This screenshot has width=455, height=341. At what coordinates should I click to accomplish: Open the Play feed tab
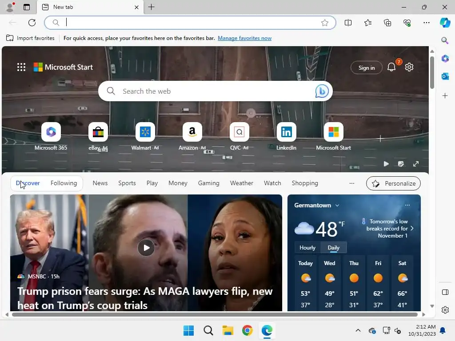click(x=152, y=183)
